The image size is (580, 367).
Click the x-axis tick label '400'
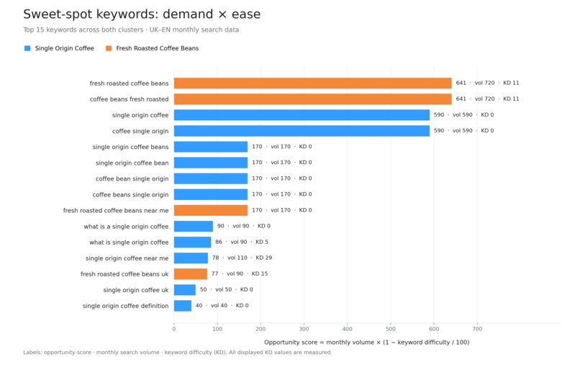[x=348, y=329]
